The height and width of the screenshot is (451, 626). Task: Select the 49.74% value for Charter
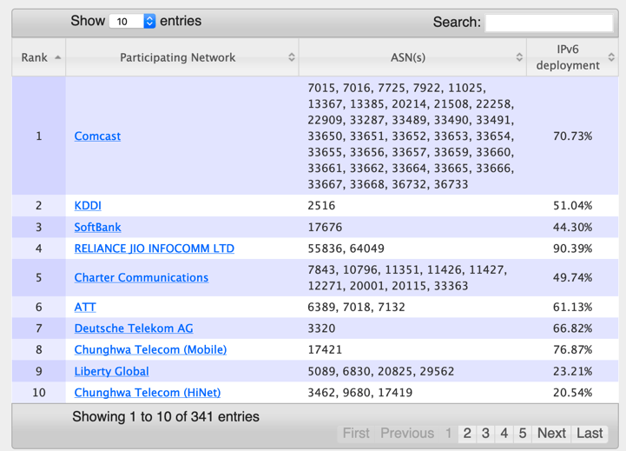(x=572, y=277)
